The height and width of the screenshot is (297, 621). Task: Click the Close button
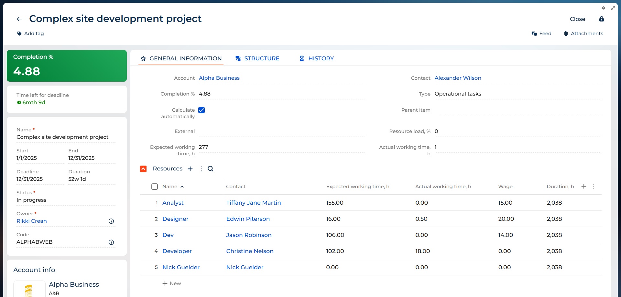pos(577,19)
